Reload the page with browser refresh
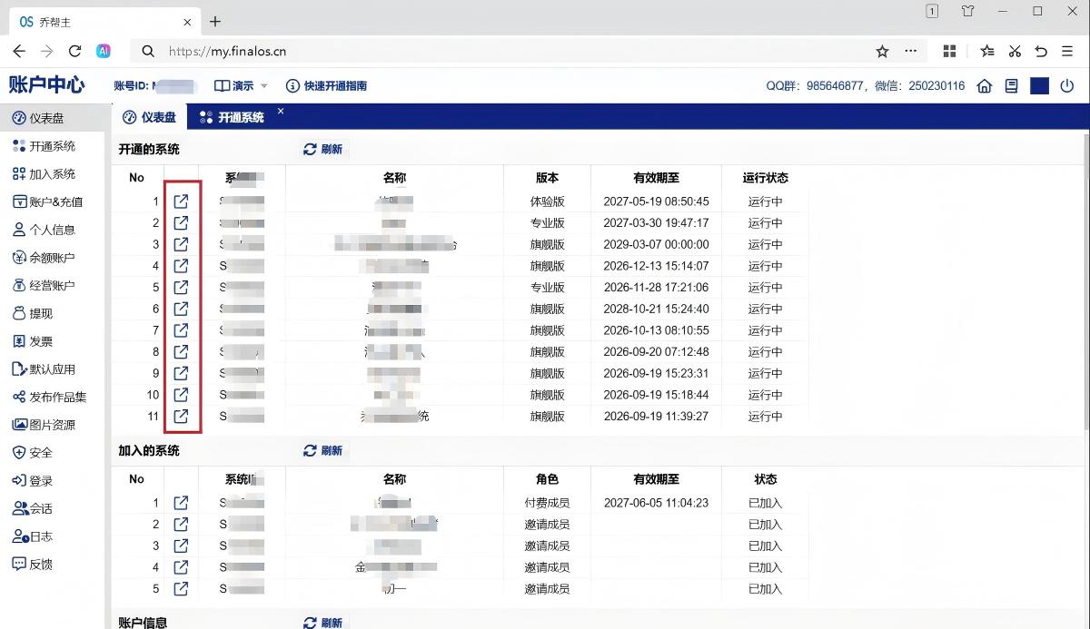Viewport: 1090px width, 629px height. point(75,52)
